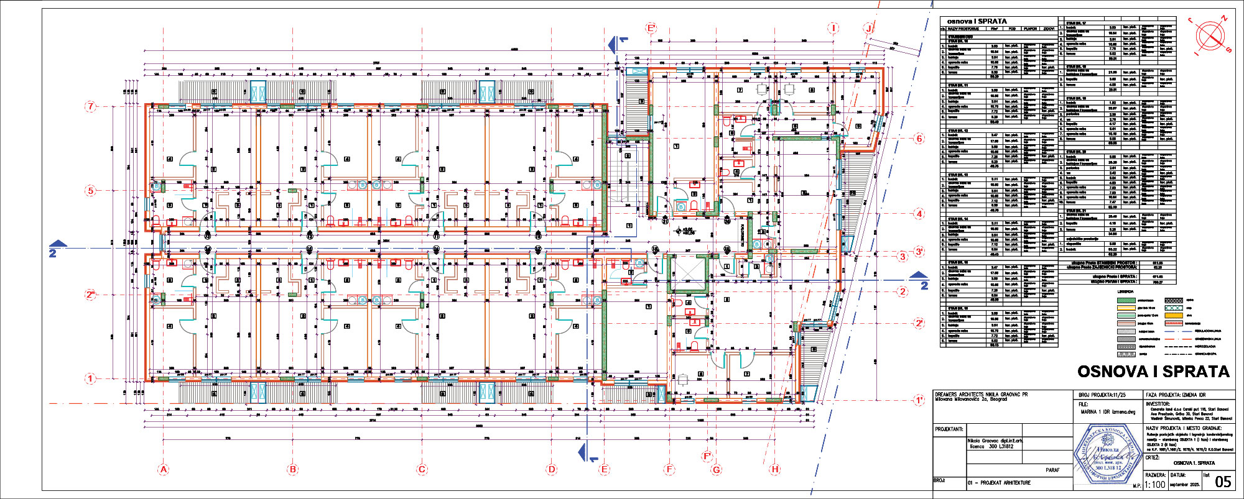This screenshot has width=1244, height=499.
Task: Click the 1:100 scale value
Action: point(1154,485)
